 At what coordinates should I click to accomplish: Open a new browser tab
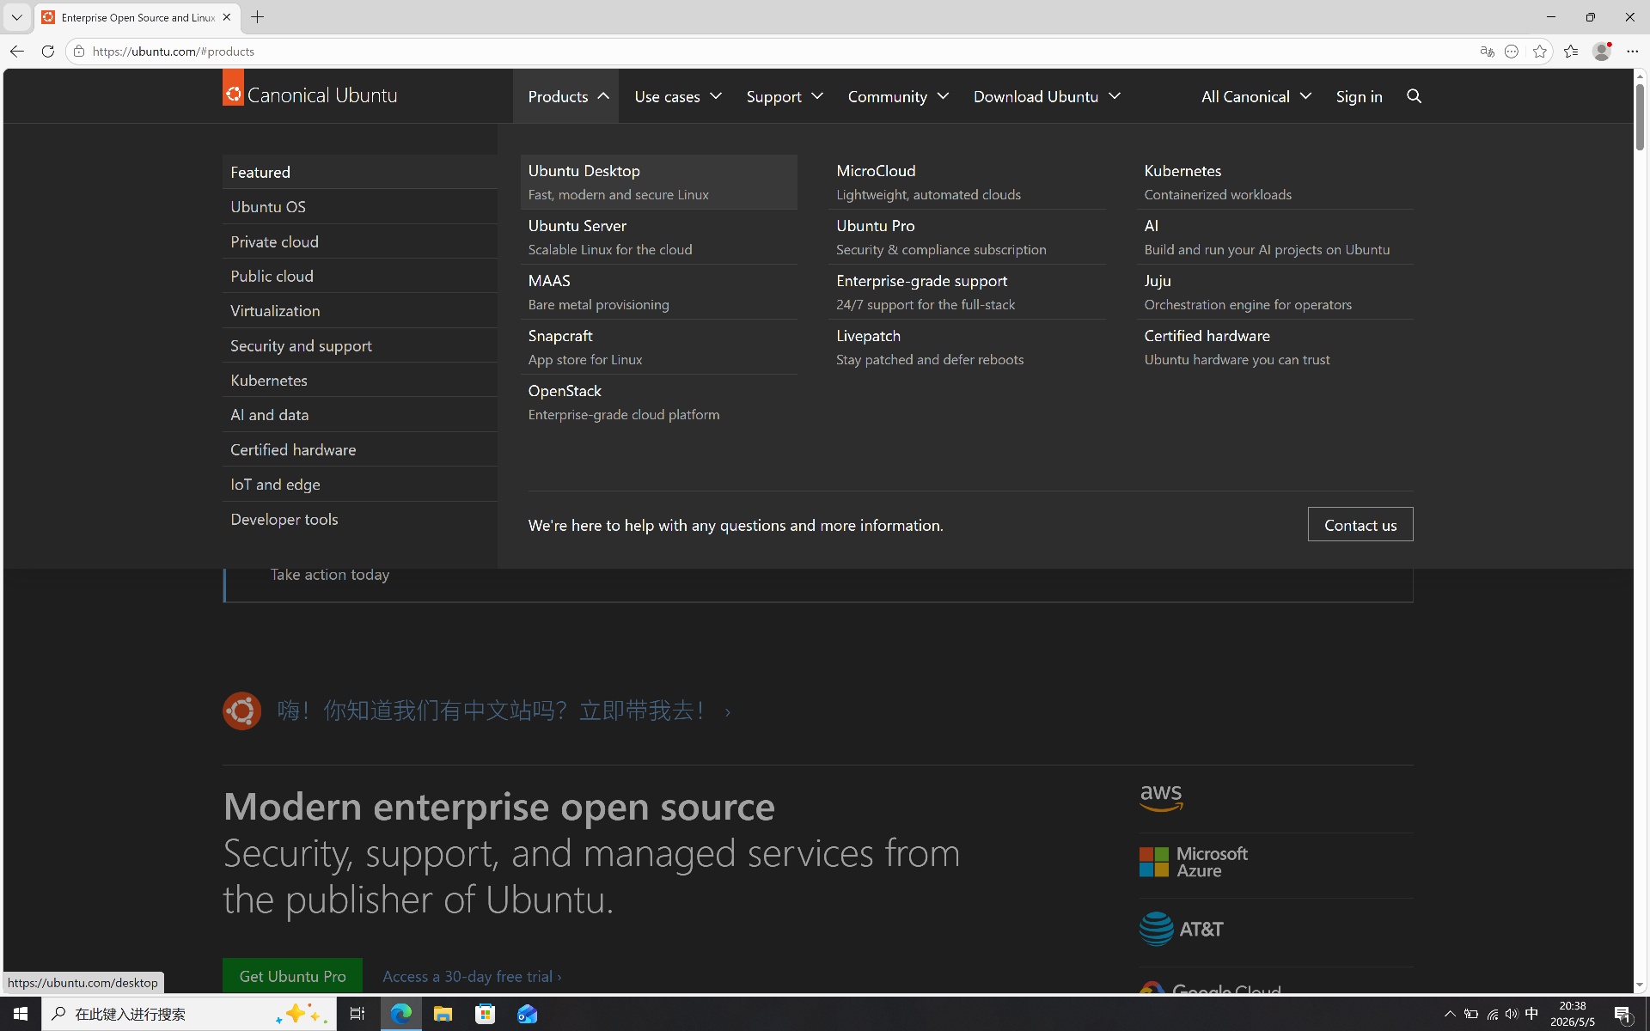pos(257,17)
